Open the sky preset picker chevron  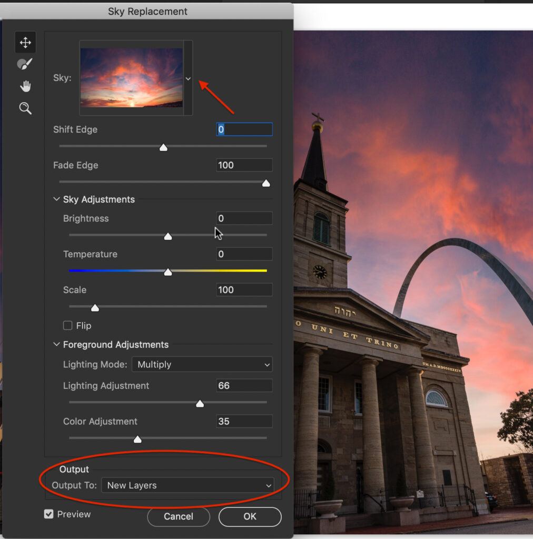pyautogui.click(x=188, y=78)
